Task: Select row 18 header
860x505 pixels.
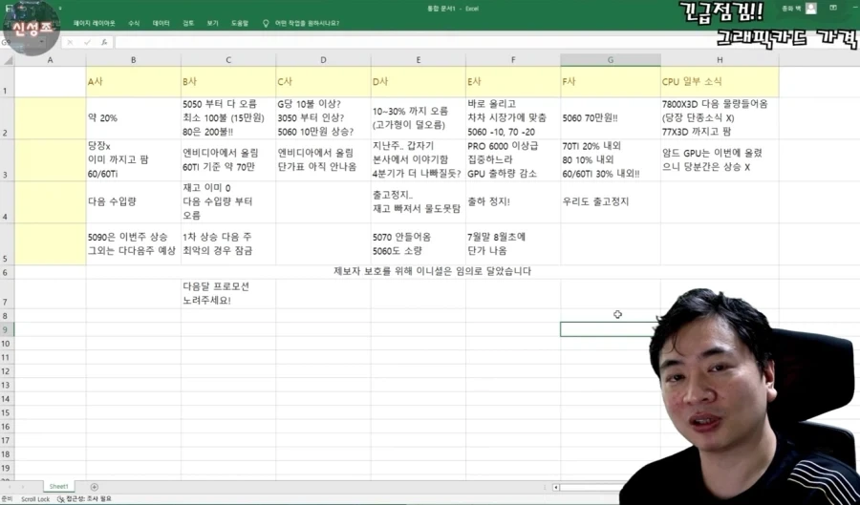Action: coord(6,454)
